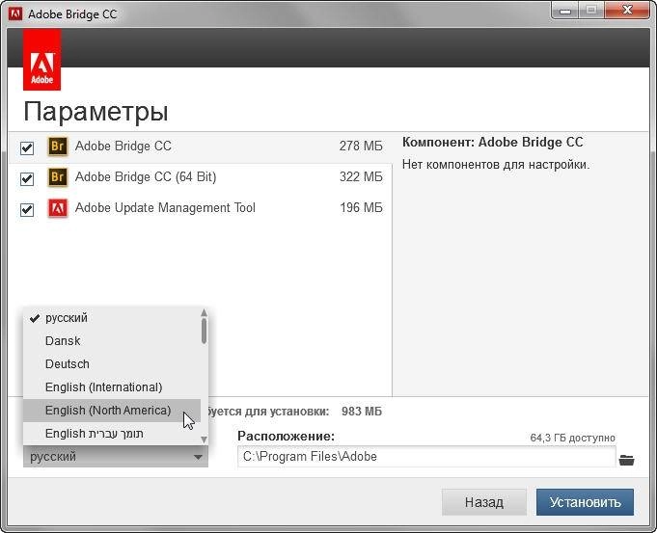
Task: Click the Установить button
Action: 585,502
